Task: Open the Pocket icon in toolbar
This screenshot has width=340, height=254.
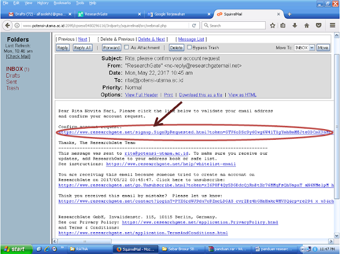Action: 319,26
